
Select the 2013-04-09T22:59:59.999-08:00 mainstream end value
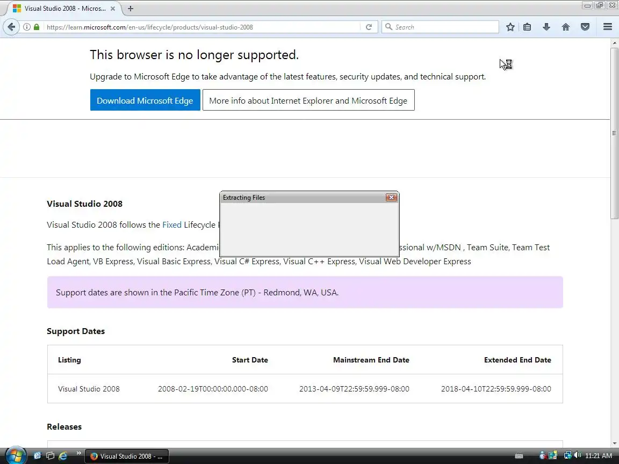coord(354,389)
